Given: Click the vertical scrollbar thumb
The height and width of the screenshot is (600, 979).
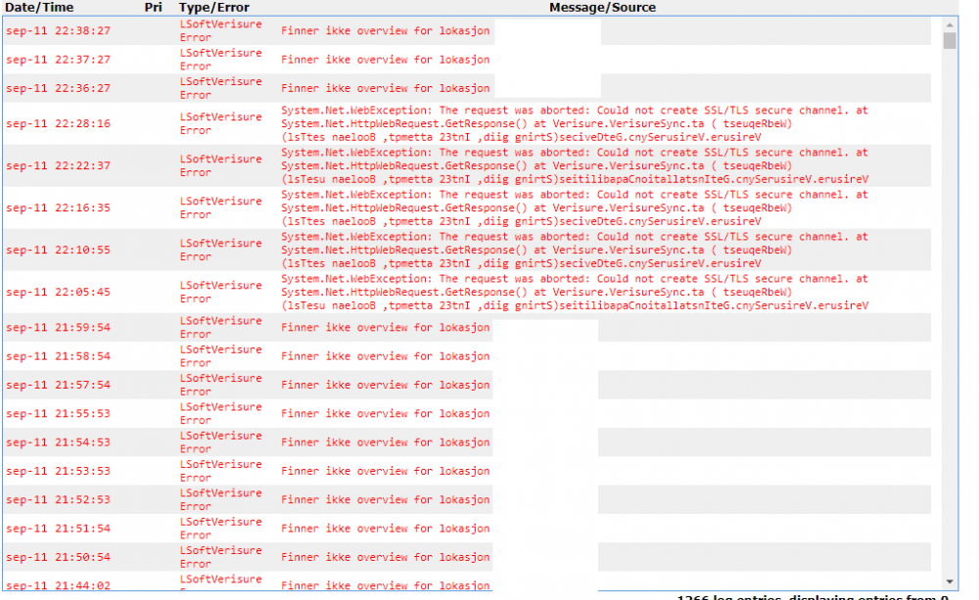Looking at the screenshot, I should pyautogui.click(x=949, y=40).
